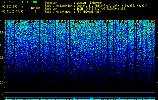
Task: Select the file name 0512201850.png
Action: click(13, 6)
